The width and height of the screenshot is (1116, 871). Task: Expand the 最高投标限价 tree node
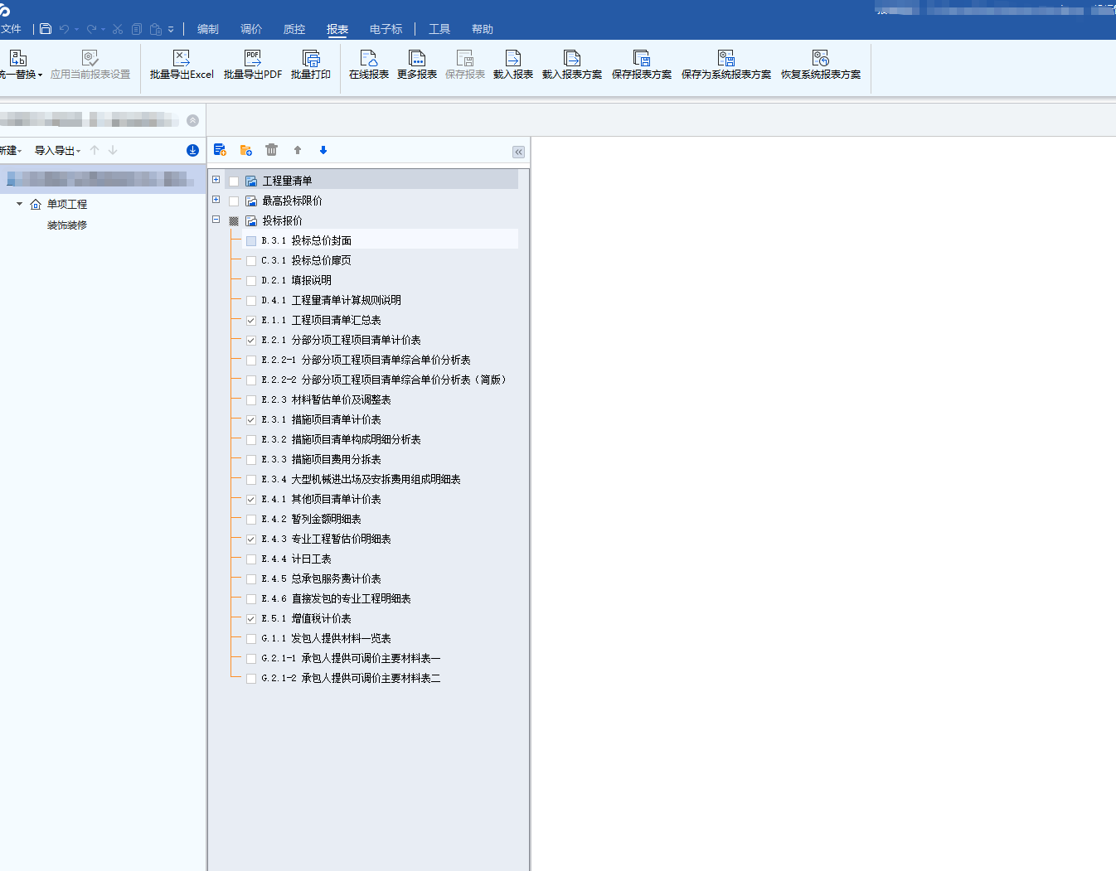216,200
